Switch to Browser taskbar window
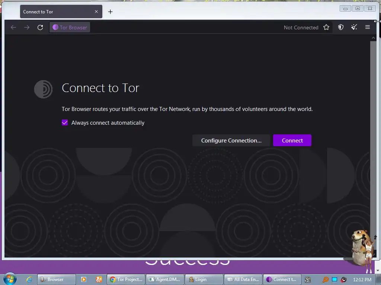The width and height of the screenshot is (381, 285). (57, 279)
